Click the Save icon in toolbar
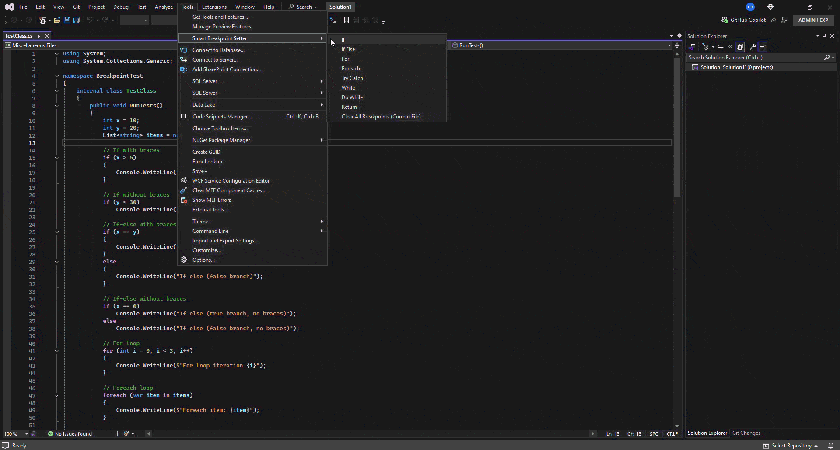The image size is (840, 450). click(67, 20)
